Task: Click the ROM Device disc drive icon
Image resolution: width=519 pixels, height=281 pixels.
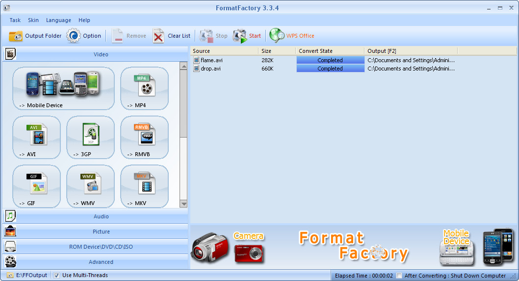Action: point(10,246)
